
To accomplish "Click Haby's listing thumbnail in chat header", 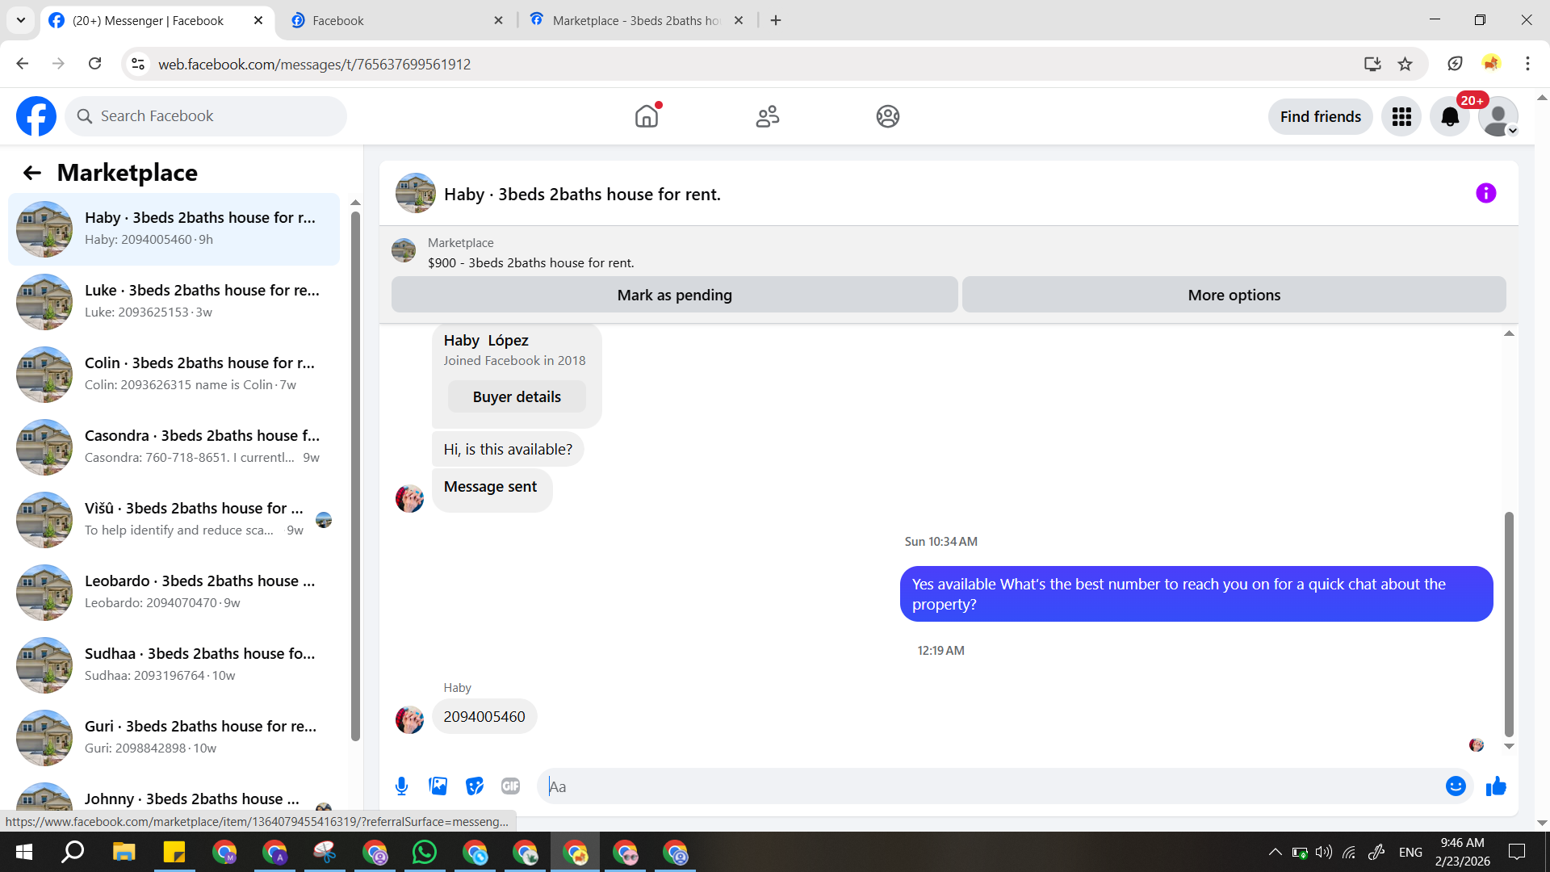I will click(416, 194).
